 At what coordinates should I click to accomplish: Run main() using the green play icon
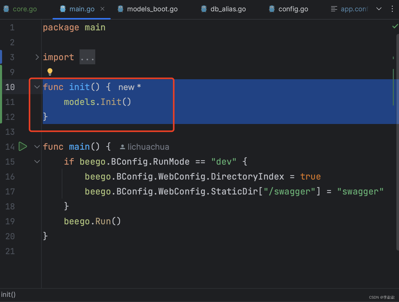coord(23,146)
